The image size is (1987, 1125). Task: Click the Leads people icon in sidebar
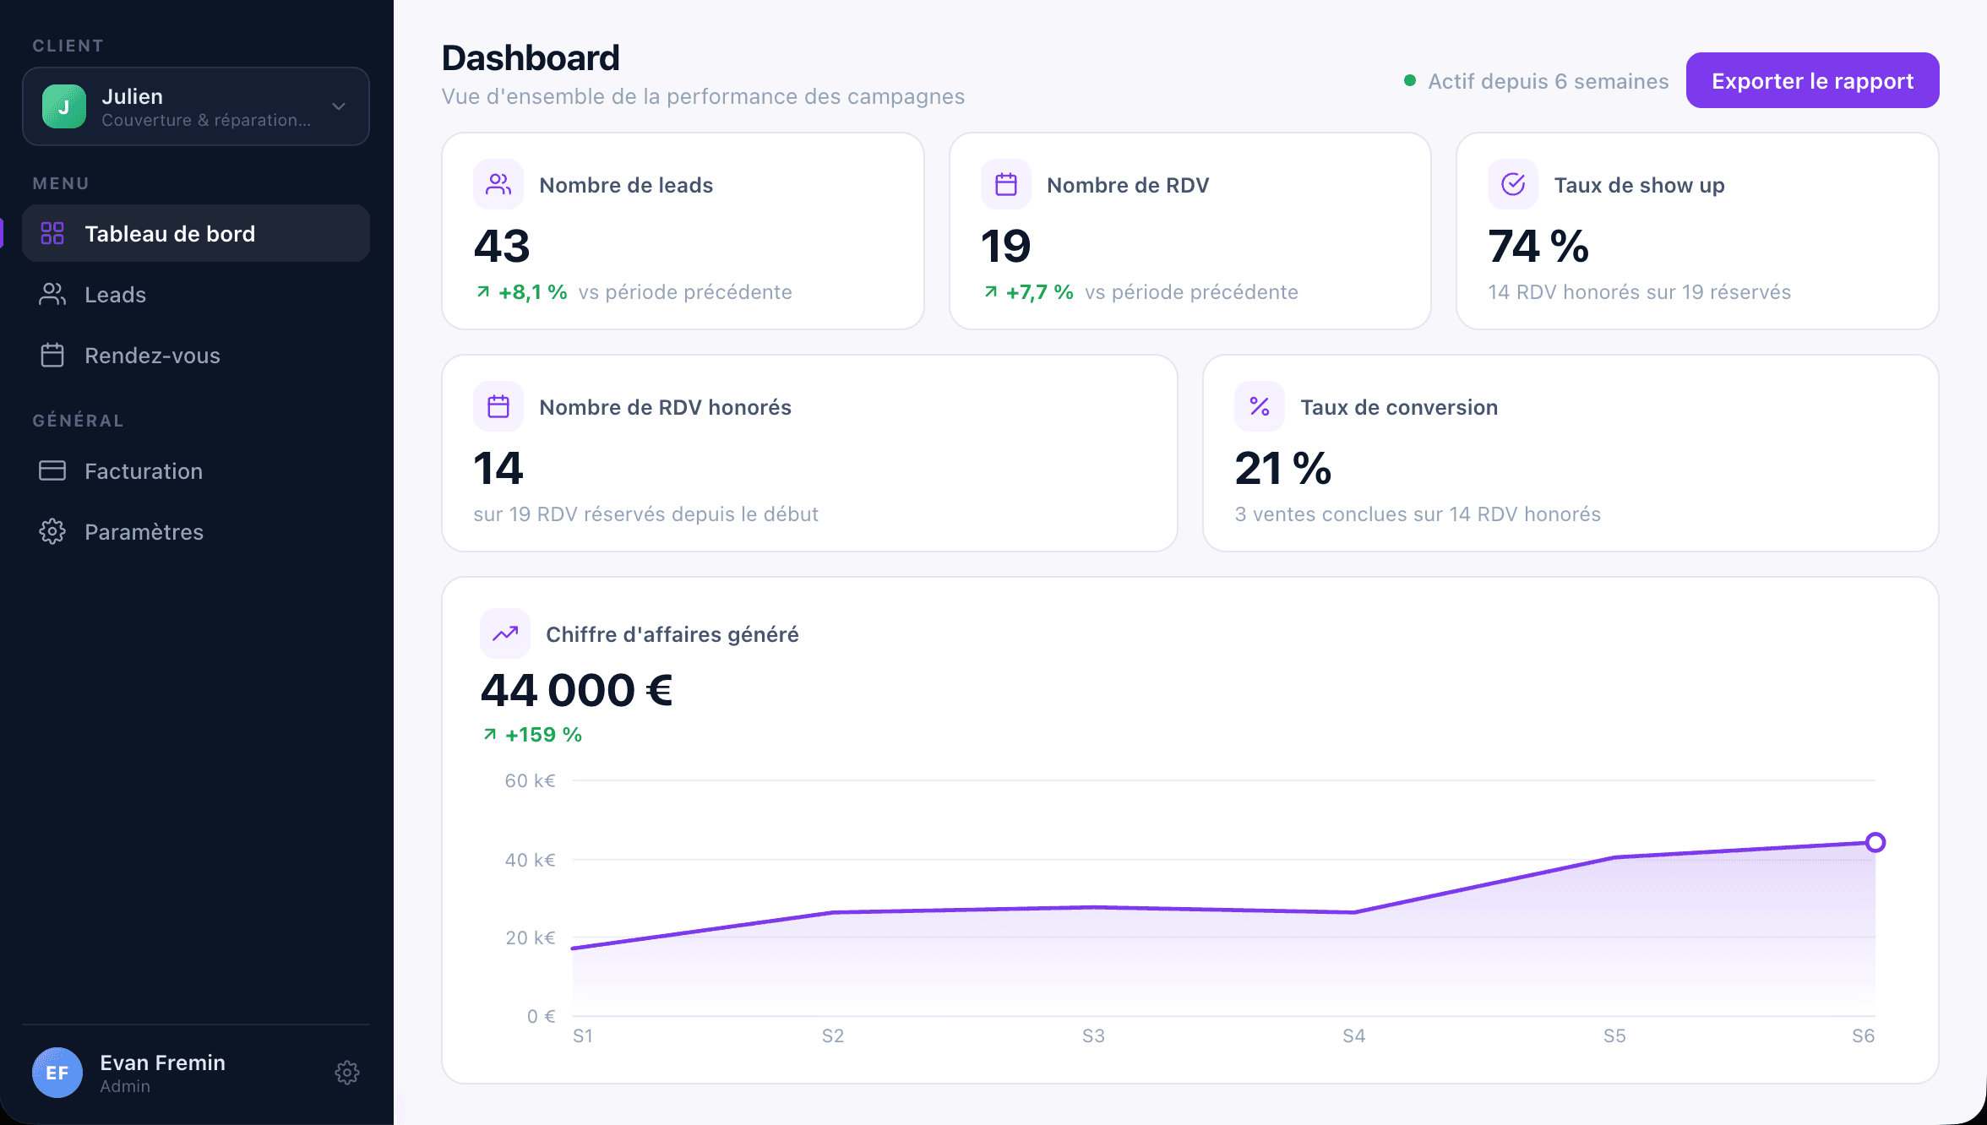[52, 294]
